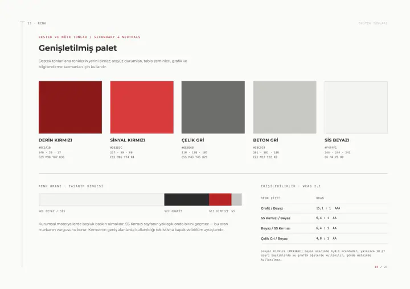Select the Derin Kırmızı dark red swatch

tap(71, 107)
